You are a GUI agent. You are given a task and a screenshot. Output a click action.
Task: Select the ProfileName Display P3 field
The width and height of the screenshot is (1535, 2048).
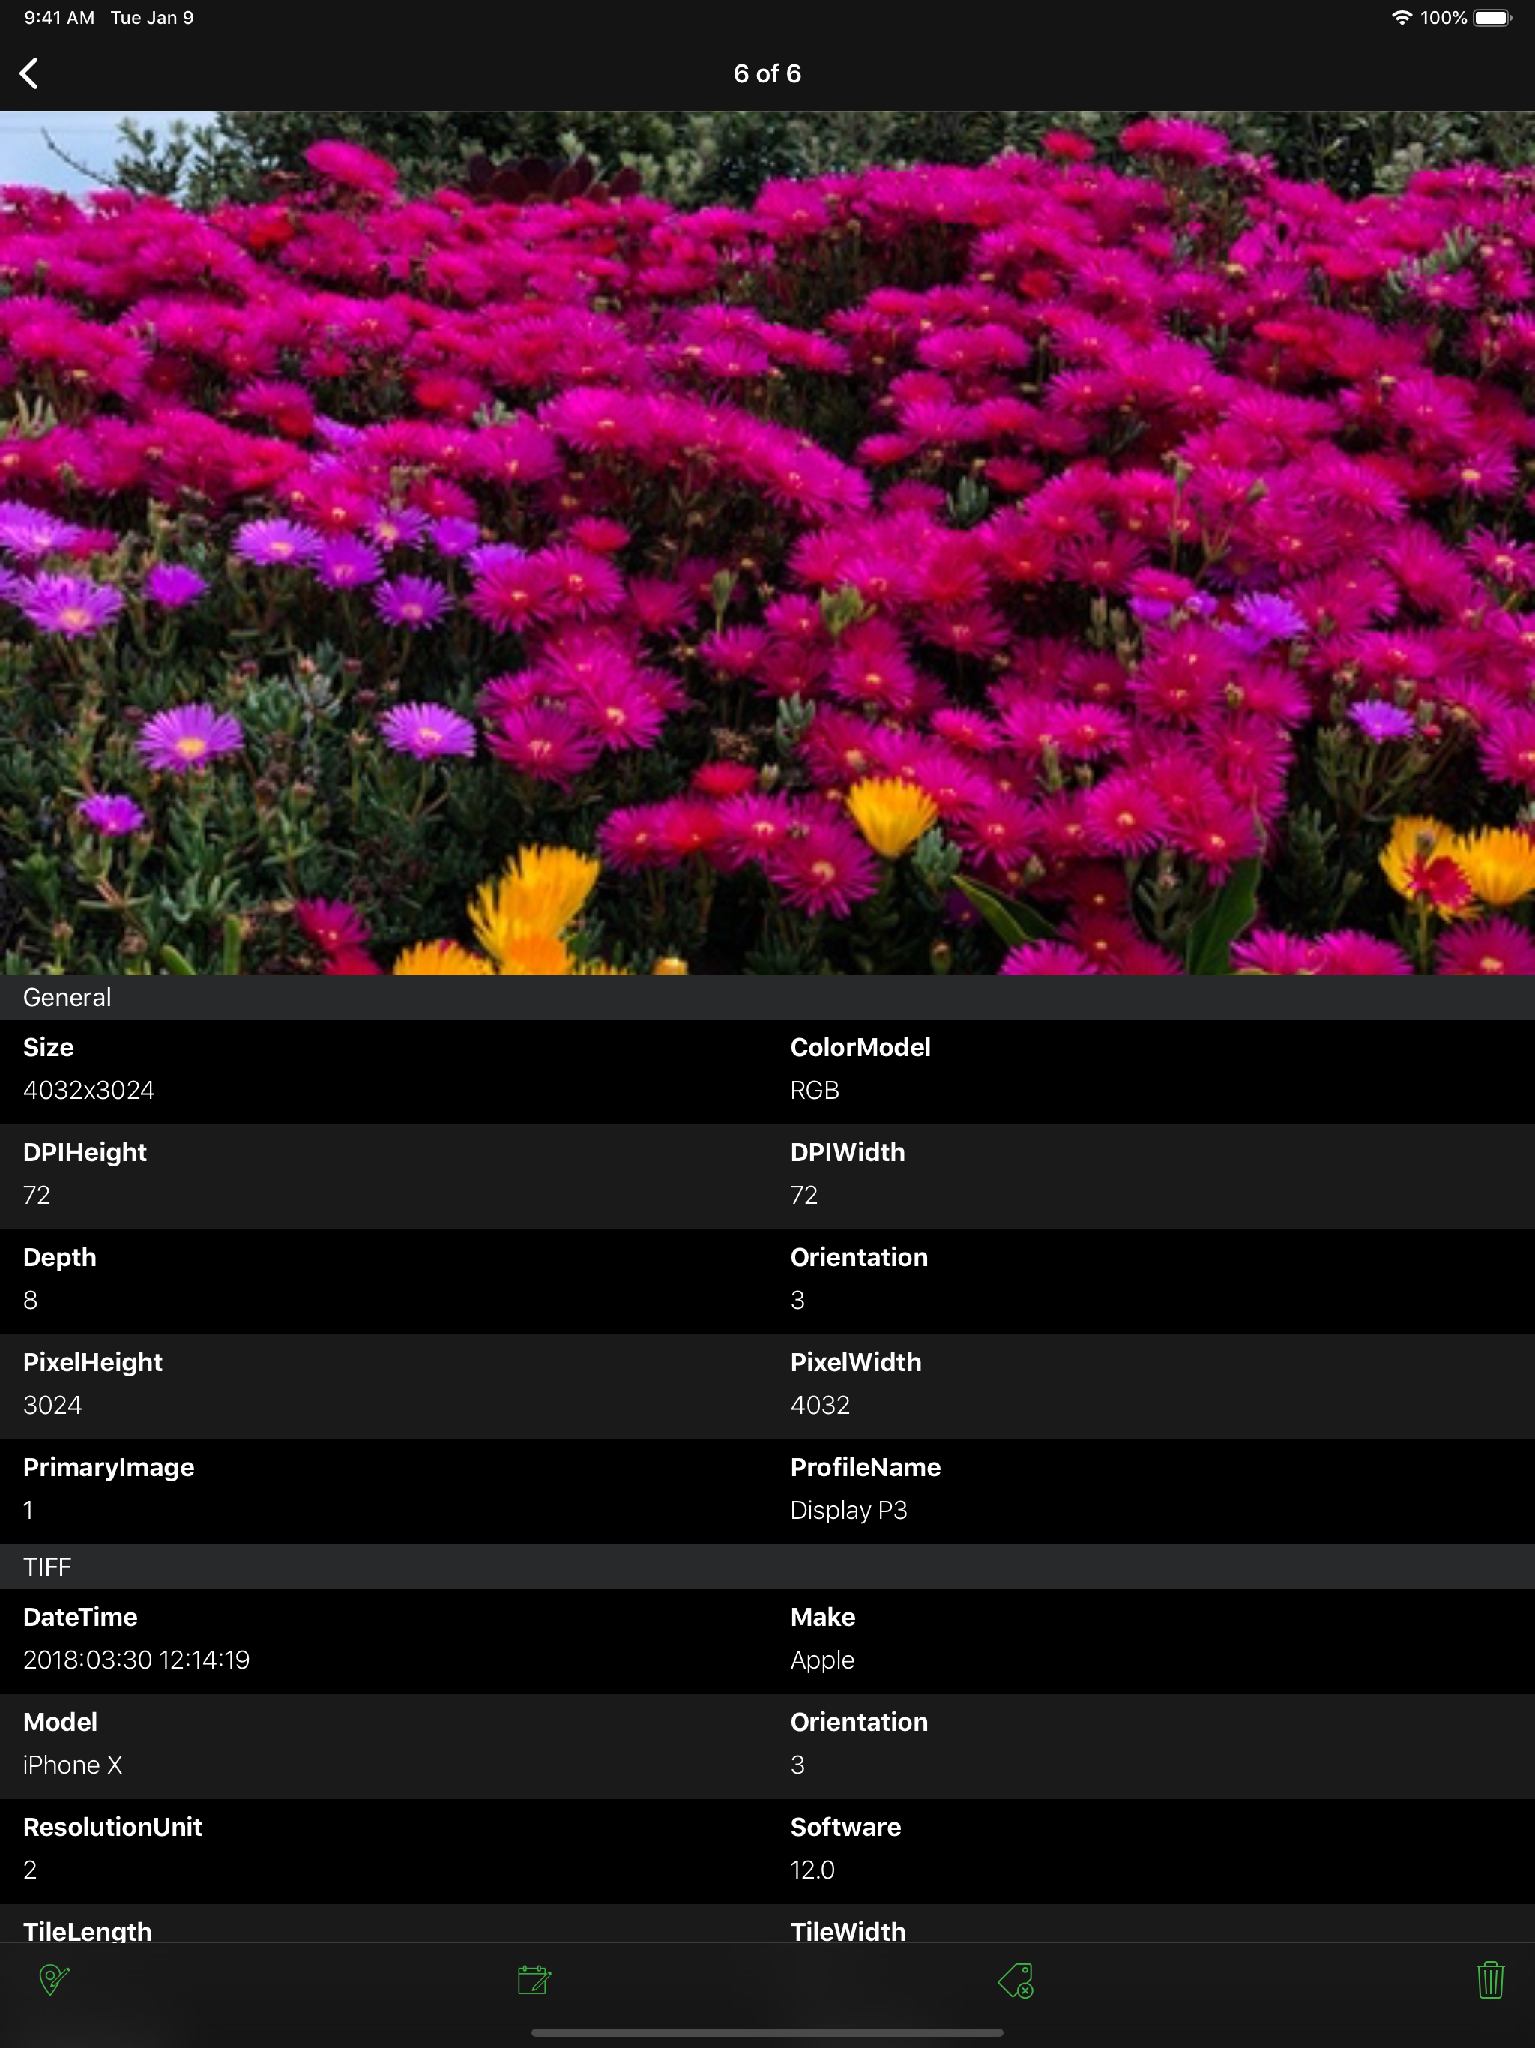pos(848,1510)
